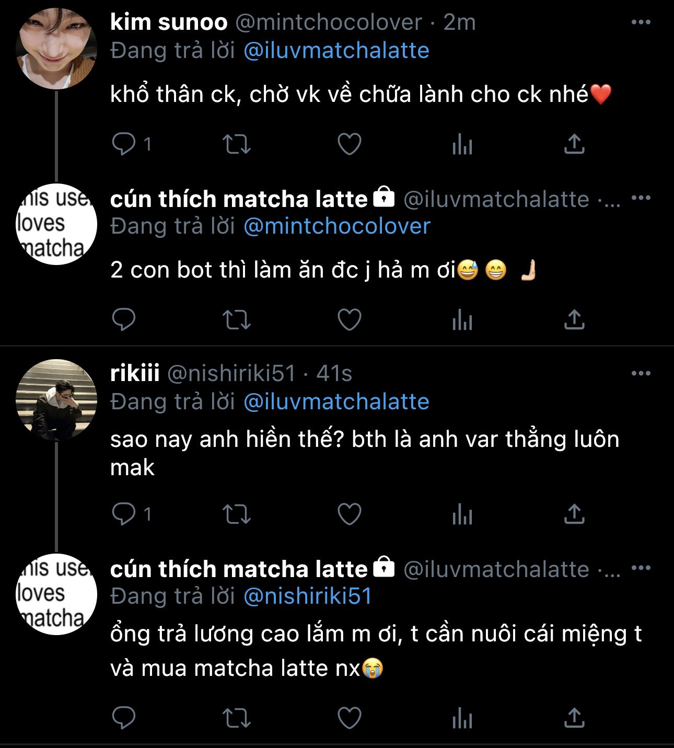View analytics on kim sunoo's tweet
Screen dimensions: 674x748
pyautogui.click(x=462, y=144)
